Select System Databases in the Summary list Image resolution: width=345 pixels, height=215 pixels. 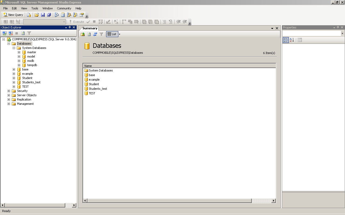pos(101,70)
